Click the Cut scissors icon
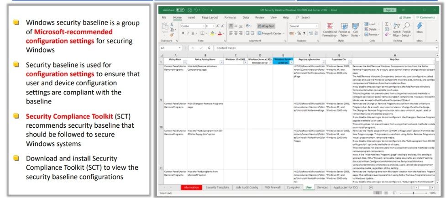Viewport: 446px width, 198px height. click(x=172, y=25)
